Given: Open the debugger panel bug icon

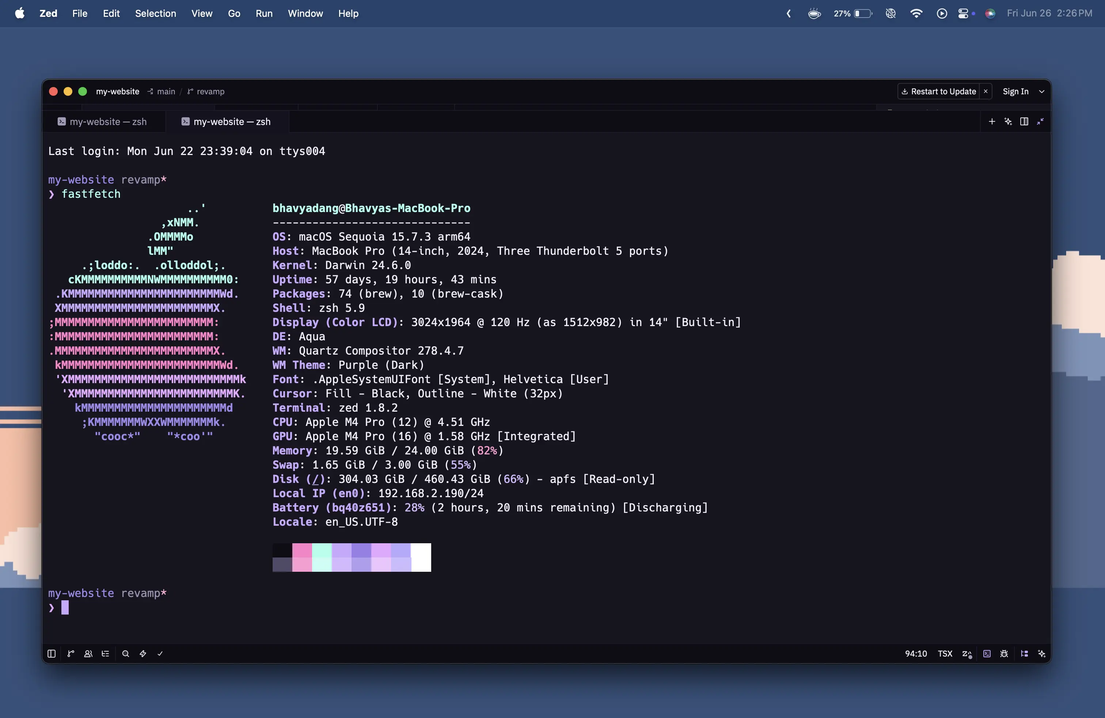Looking at the screenshot, I should (1004, 653).
